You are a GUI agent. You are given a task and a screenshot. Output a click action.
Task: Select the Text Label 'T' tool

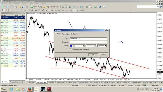click(29, 10)
